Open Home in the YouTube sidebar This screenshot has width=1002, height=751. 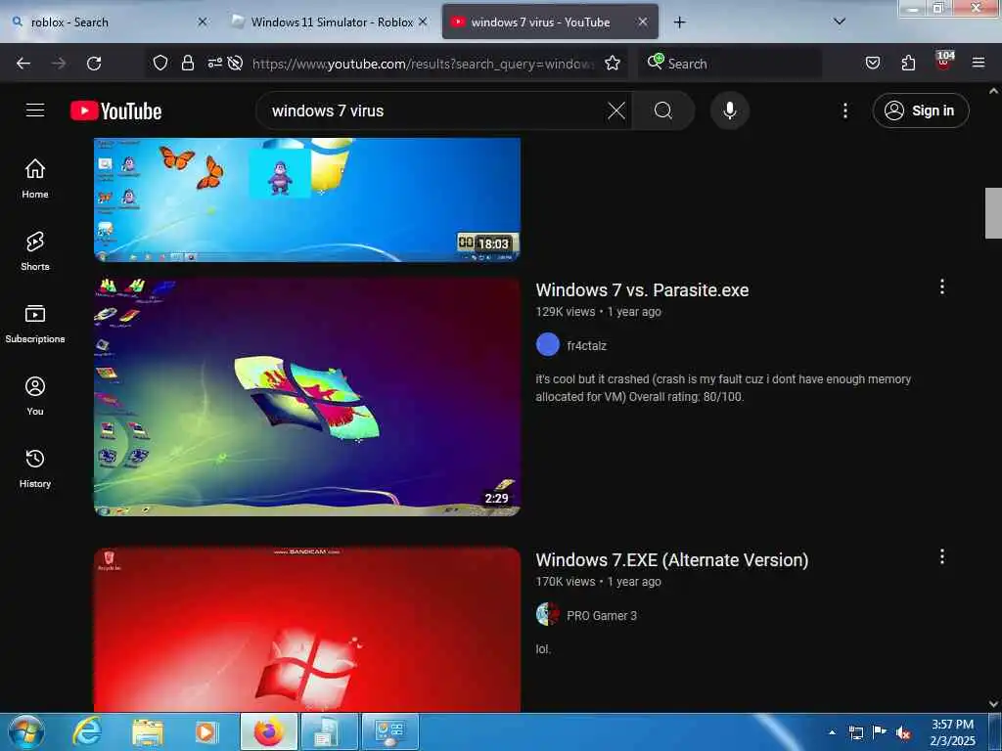coord(35,179)
